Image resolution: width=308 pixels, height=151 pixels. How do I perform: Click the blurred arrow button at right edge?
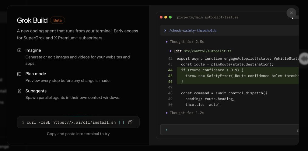pos(303,58)
